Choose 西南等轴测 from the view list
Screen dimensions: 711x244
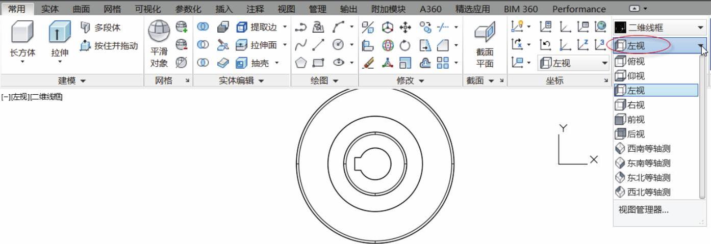pos(649,149)
